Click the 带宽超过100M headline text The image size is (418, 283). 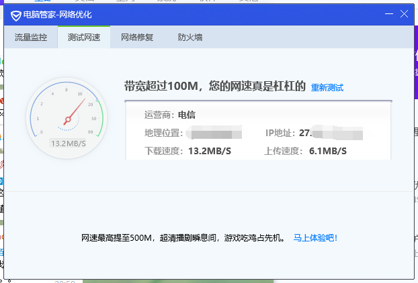click(x=214, y=86)
